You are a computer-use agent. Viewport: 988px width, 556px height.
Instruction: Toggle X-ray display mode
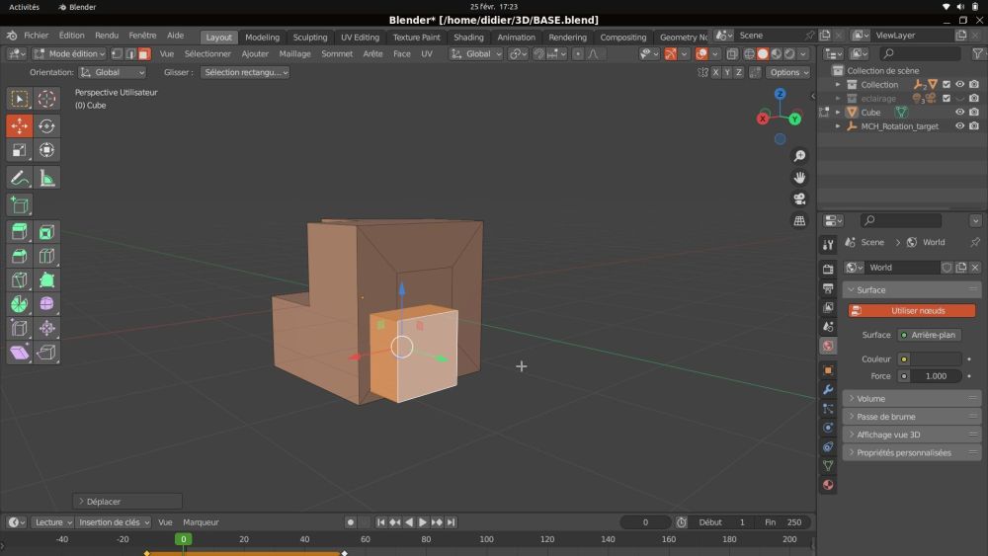(732, 54)
